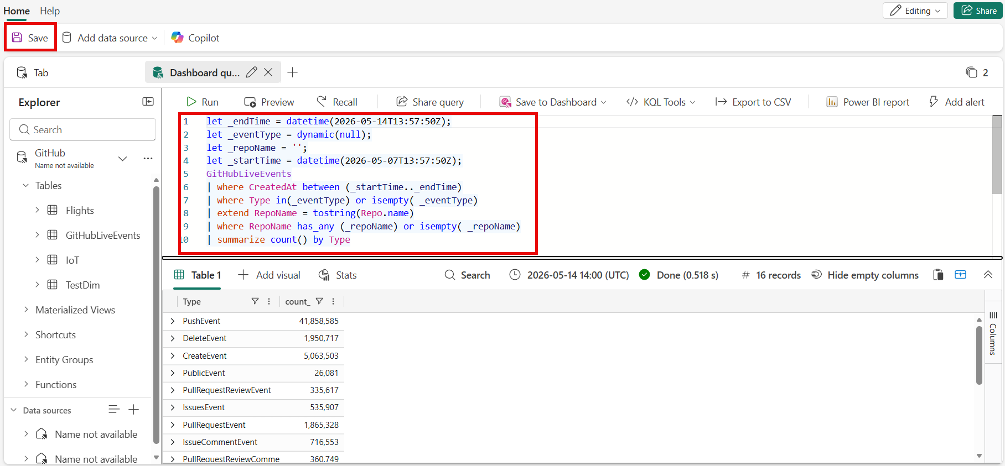Add a new data source with plus
The width and height of the screenshot is (1005, 466).
point(134,410)
